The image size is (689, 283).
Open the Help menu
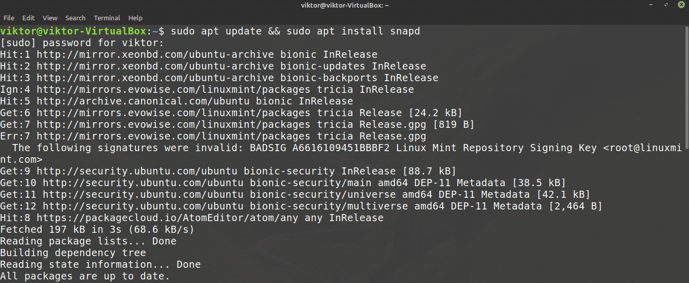click(136, 18)
